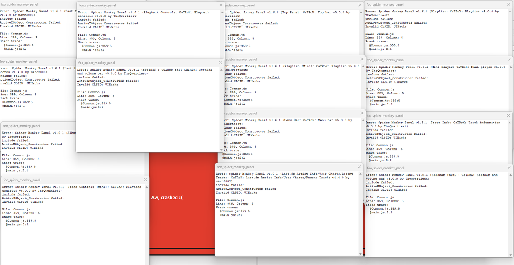Image resolution: width=514 pixels, height=265 pixels.
Task: Click 'ActiveXObject_Constructor failed:' in Track Controls (mini) window
Action: (x=33, y=198)
